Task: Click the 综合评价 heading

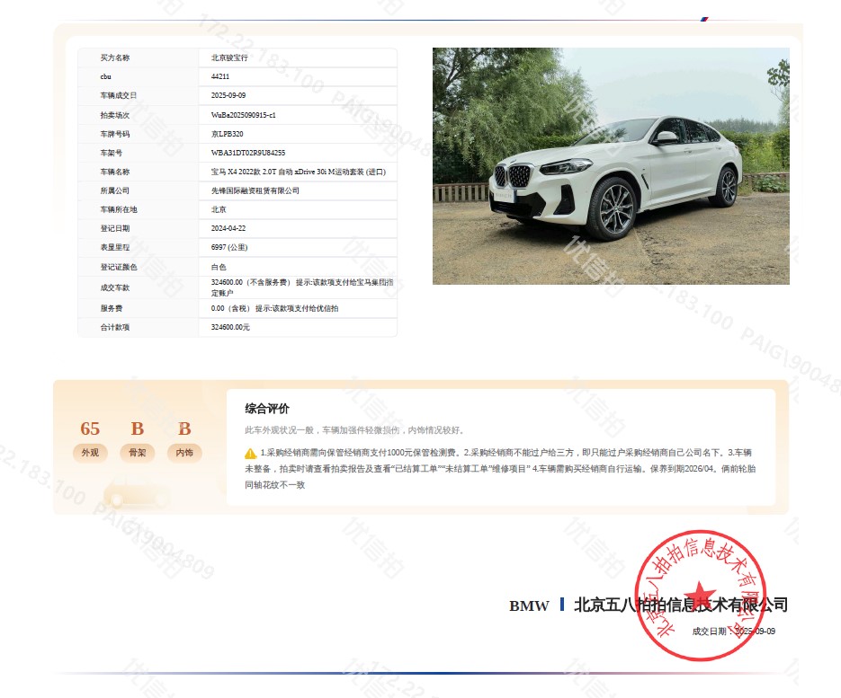Action: coord(267,409)
